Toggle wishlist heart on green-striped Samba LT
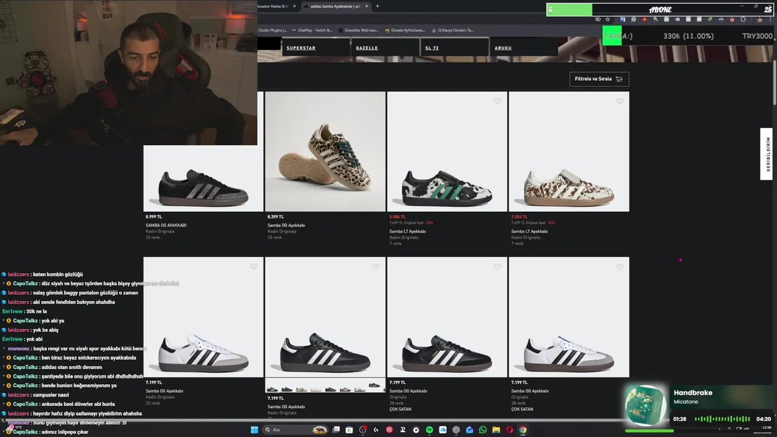The height and width of the screenshot is (437, 777). tap(497, 101)
